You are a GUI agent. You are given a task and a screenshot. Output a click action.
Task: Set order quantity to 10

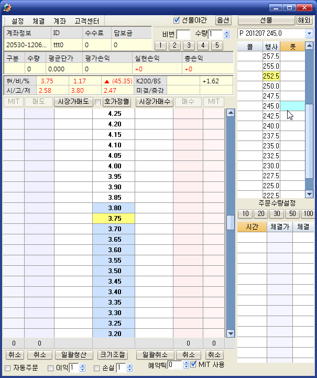245,213
